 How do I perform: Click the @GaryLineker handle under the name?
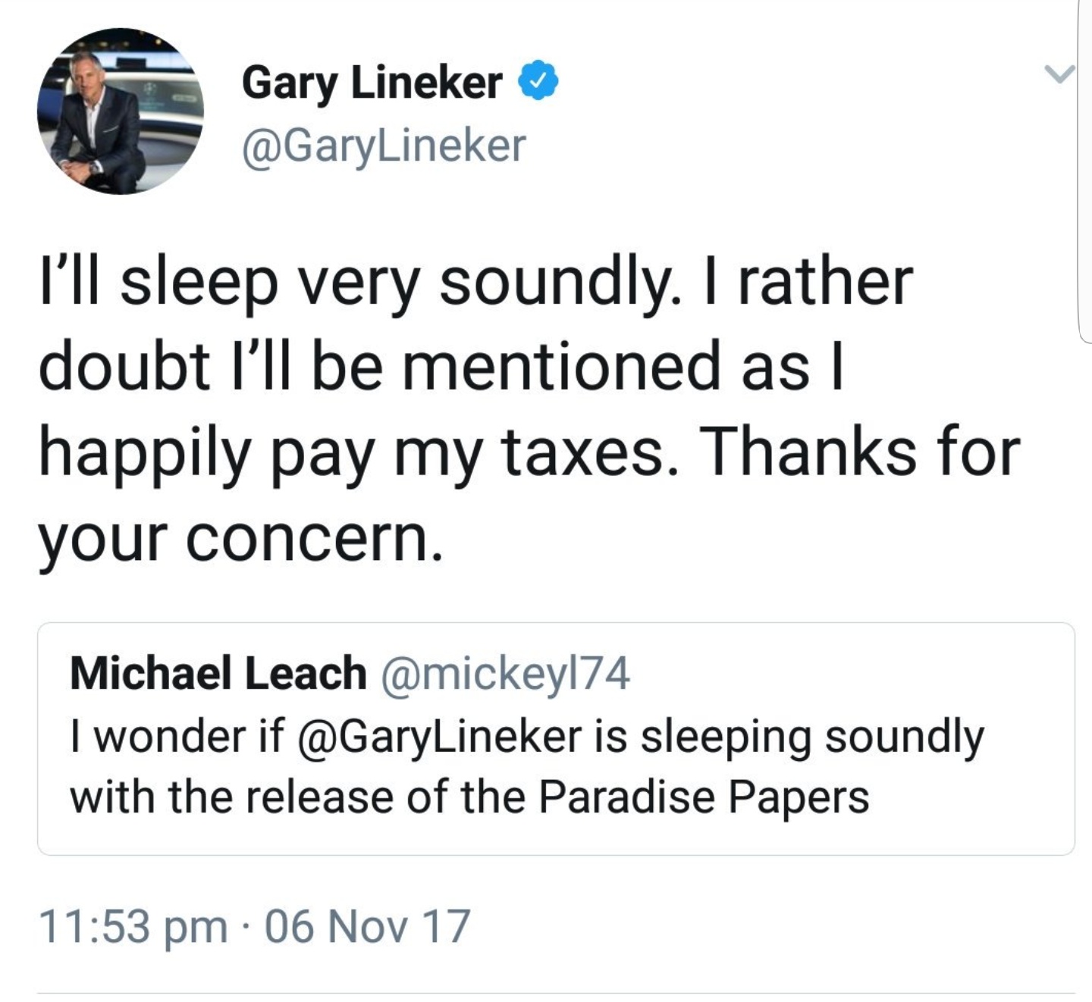pyautogui.click(x=384, y=145)
